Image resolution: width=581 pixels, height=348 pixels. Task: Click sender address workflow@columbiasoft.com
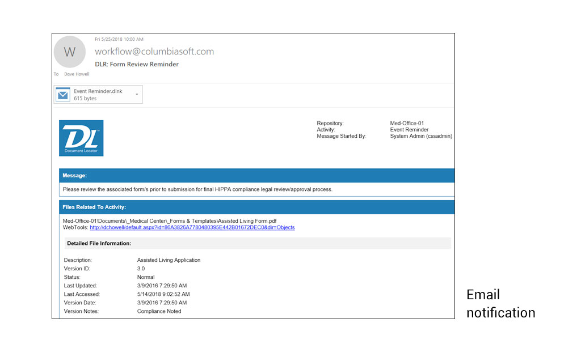tap(154, 52)
